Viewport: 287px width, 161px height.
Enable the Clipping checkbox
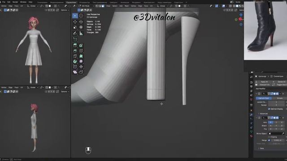click(x=269, y=137)
